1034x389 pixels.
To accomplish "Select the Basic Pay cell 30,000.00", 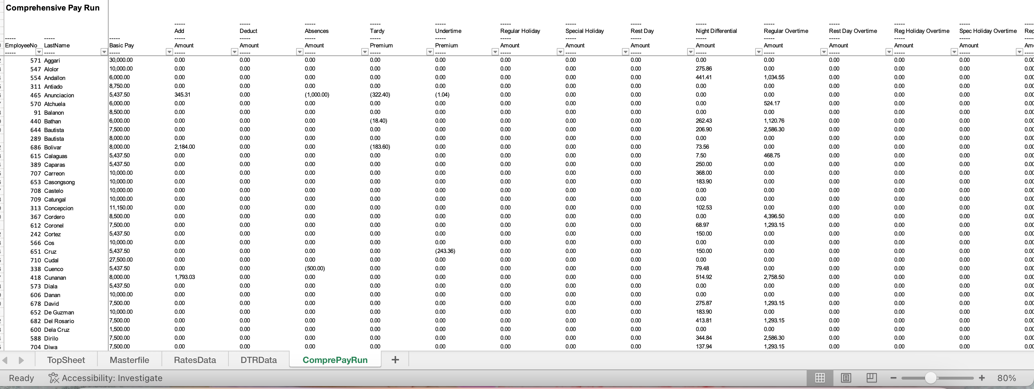I will (x=121, y=60).
